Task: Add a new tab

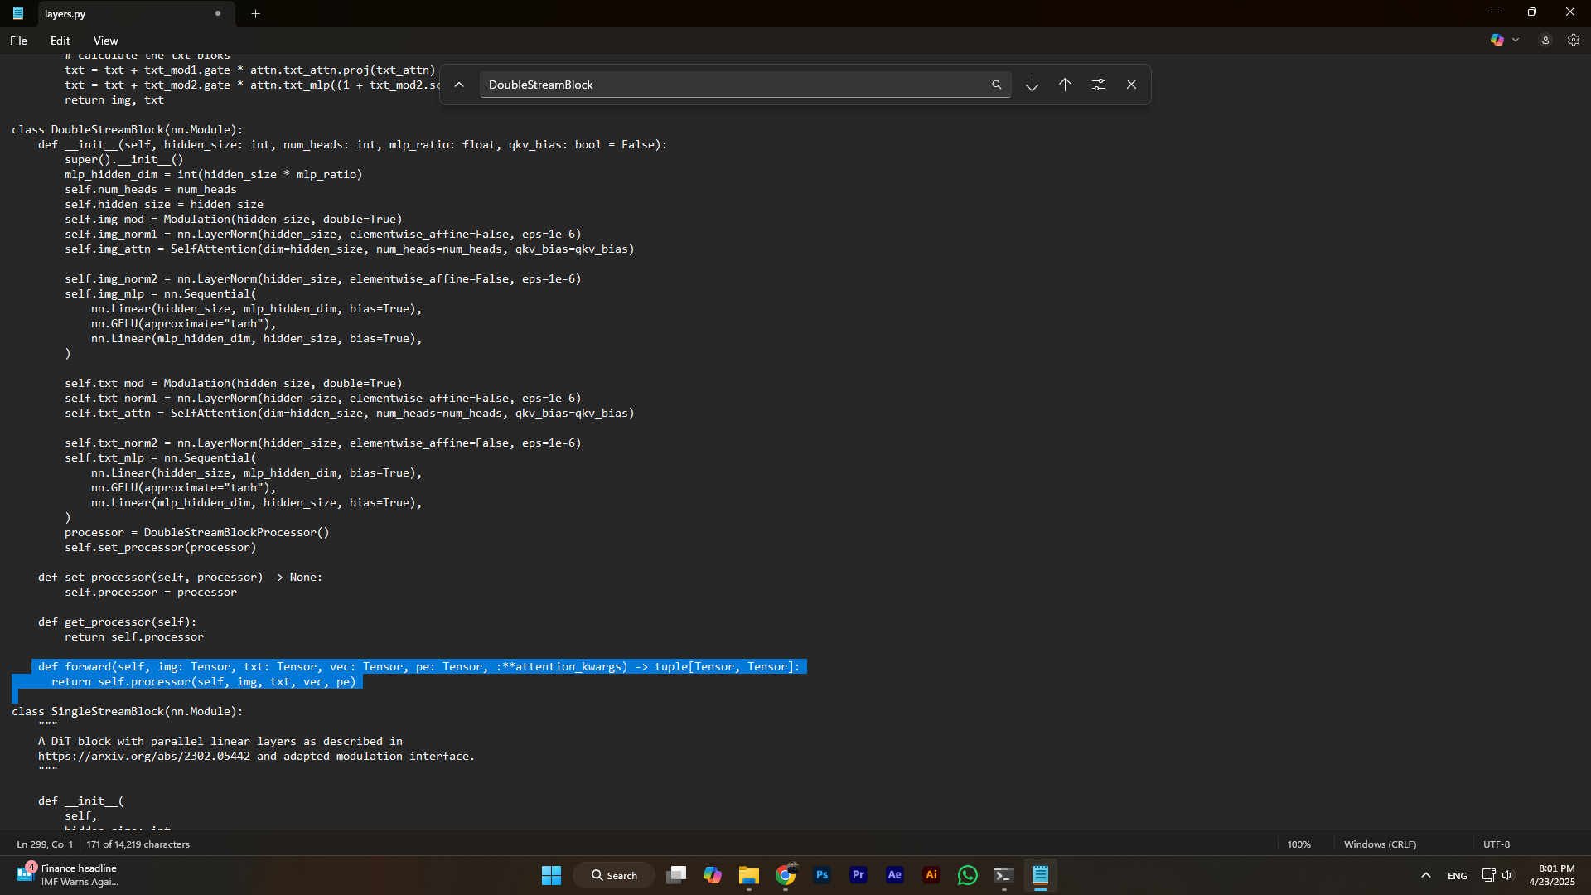Action: [x=255, y=13]
